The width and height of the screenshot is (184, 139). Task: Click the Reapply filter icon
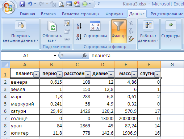131,31
